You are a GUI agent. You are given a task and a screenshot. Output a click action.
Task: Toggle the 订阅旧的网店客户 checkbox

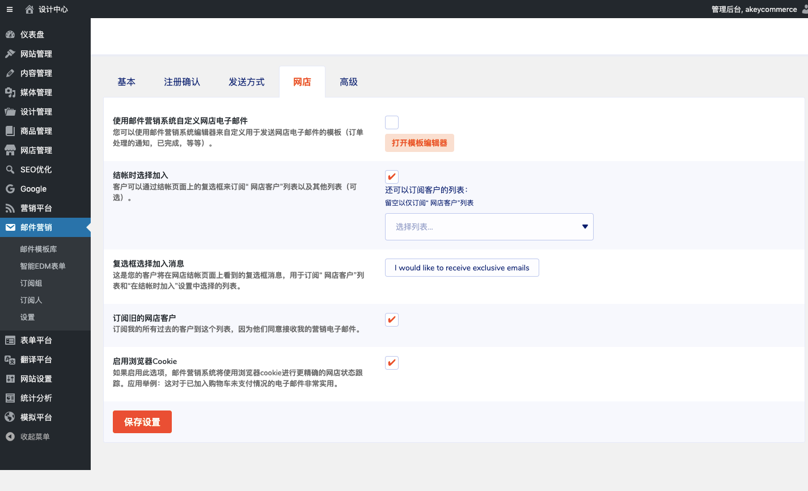point(392,320)
